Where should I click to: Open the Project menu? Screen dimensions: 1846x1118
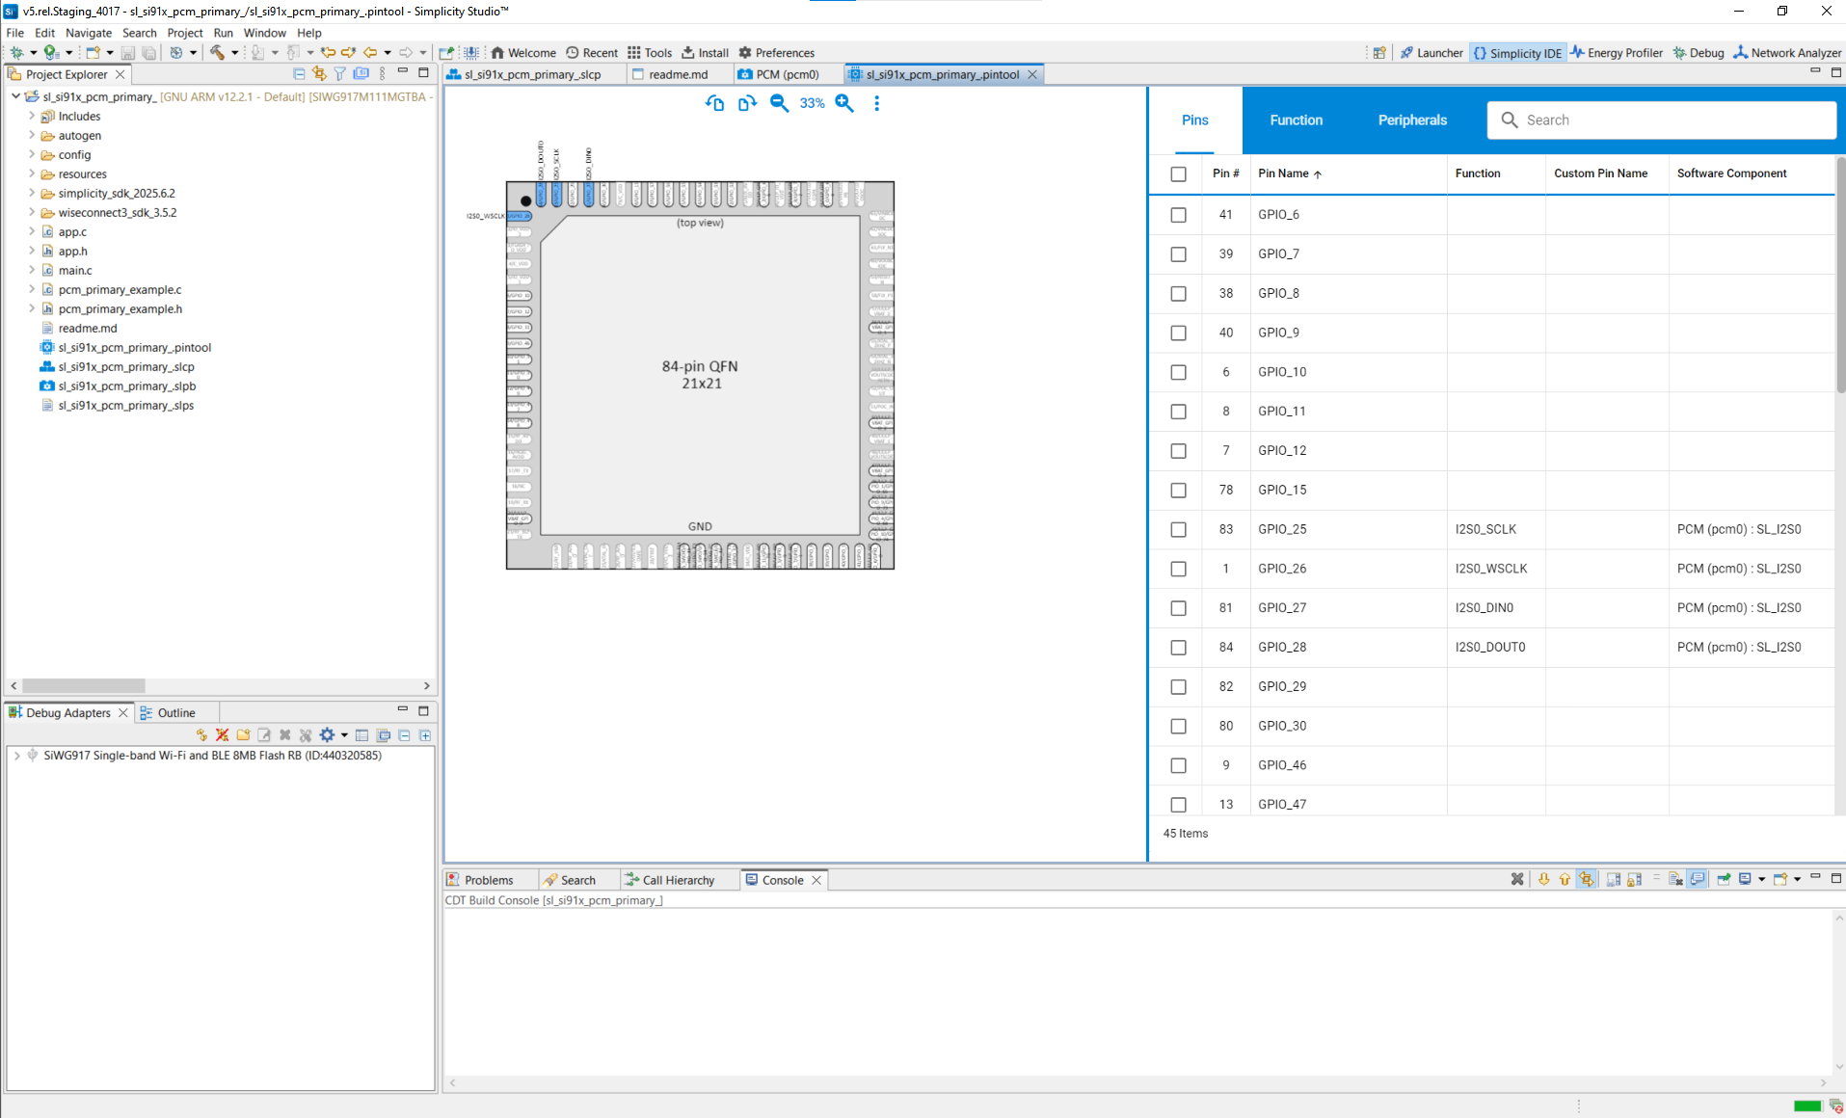(x=184, y=33)
